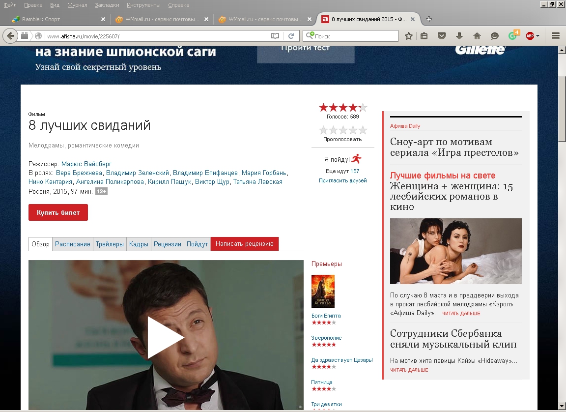566x412 pixels.
Task: Select the Расписание tab
Action: [x=73, y=244]
